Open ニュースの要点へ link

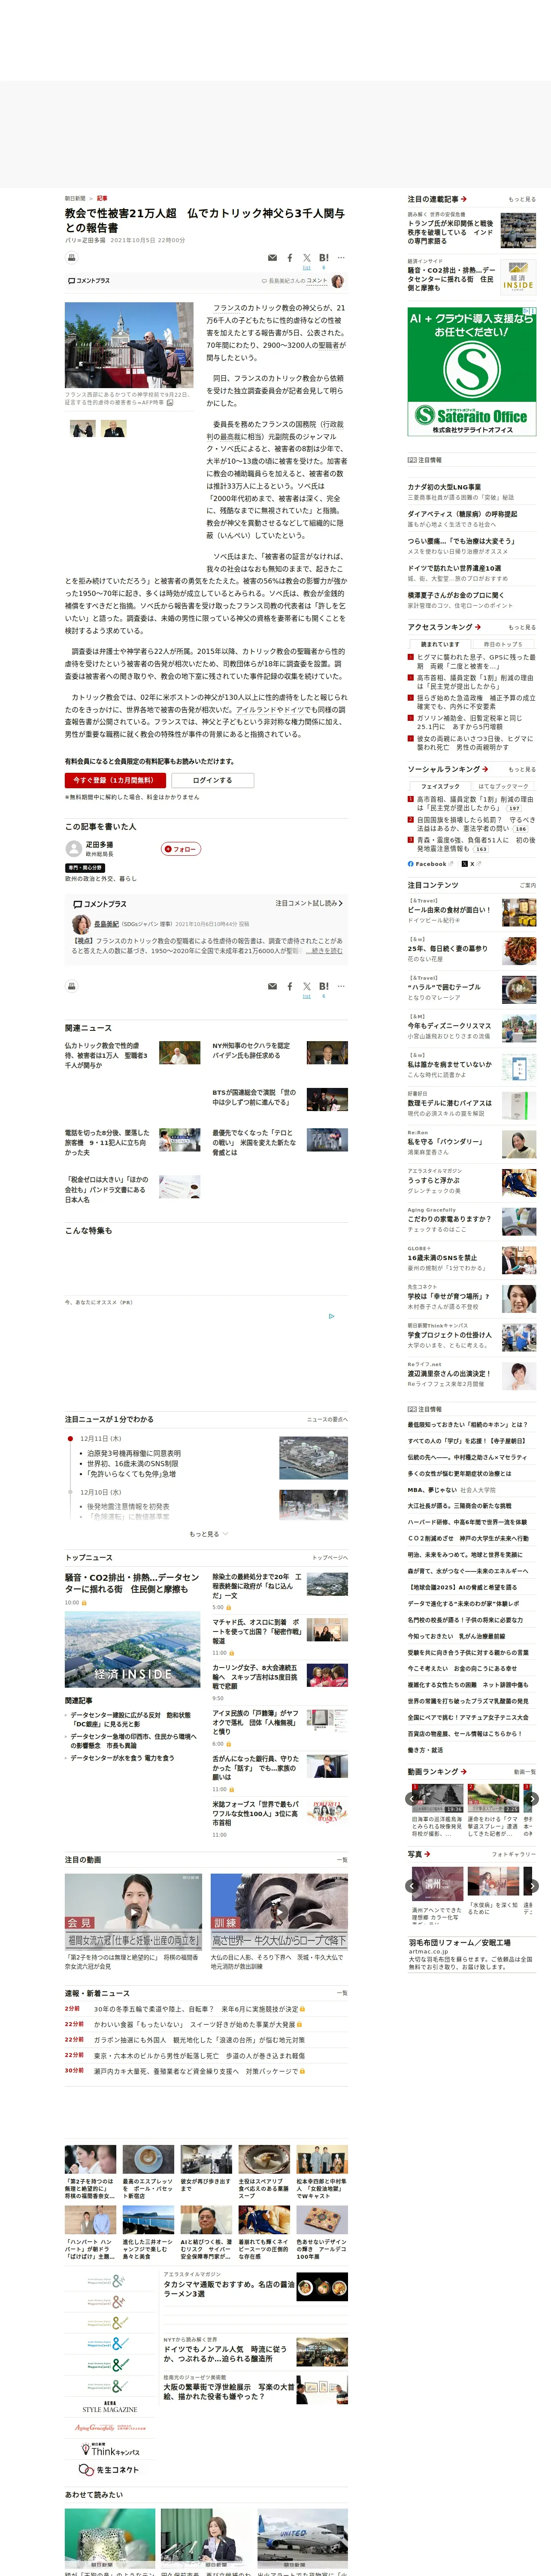pyautogui.click(x=327, y=1419)
